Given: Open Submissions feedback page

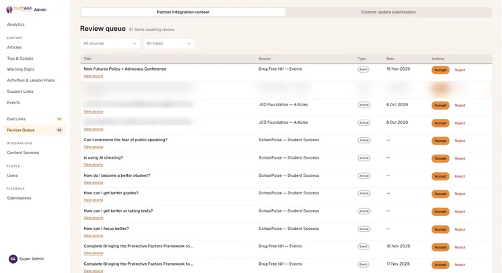Looking at the screenshot, I should click(x=20, y=198).
